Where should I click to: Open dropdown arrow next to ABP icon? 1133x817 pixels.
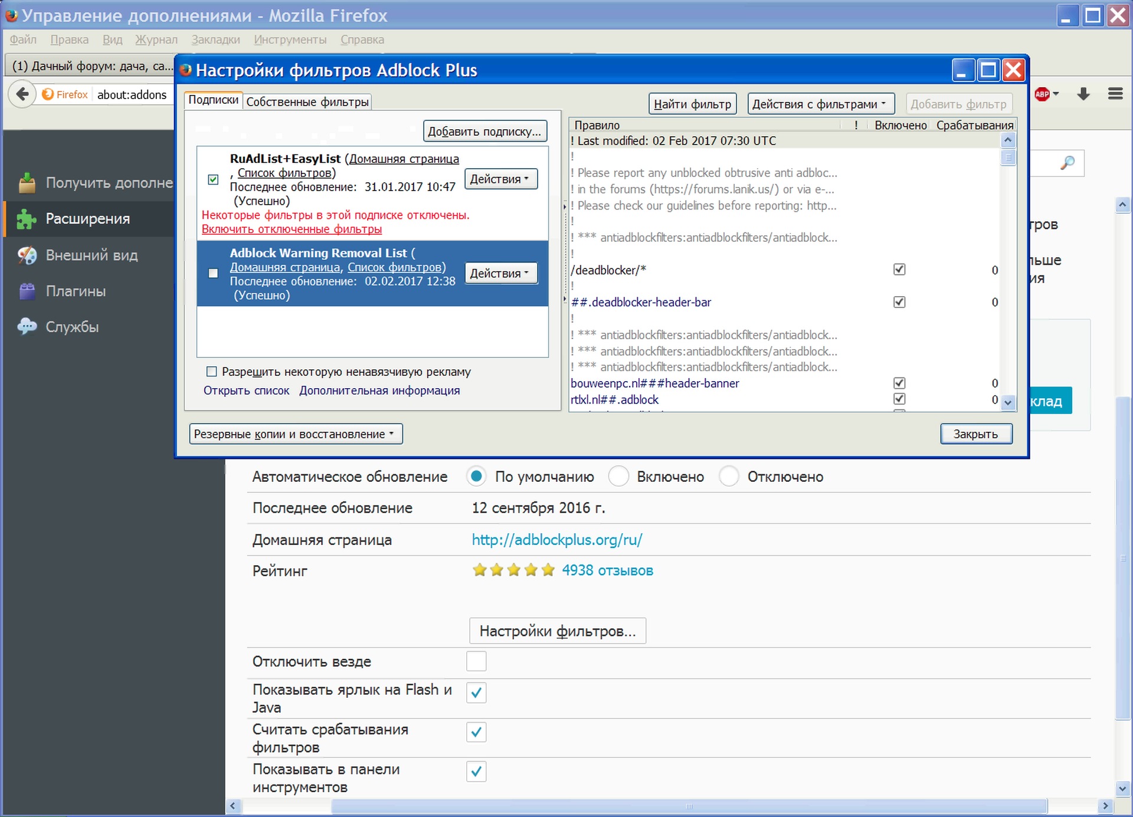coord(1056,94)
